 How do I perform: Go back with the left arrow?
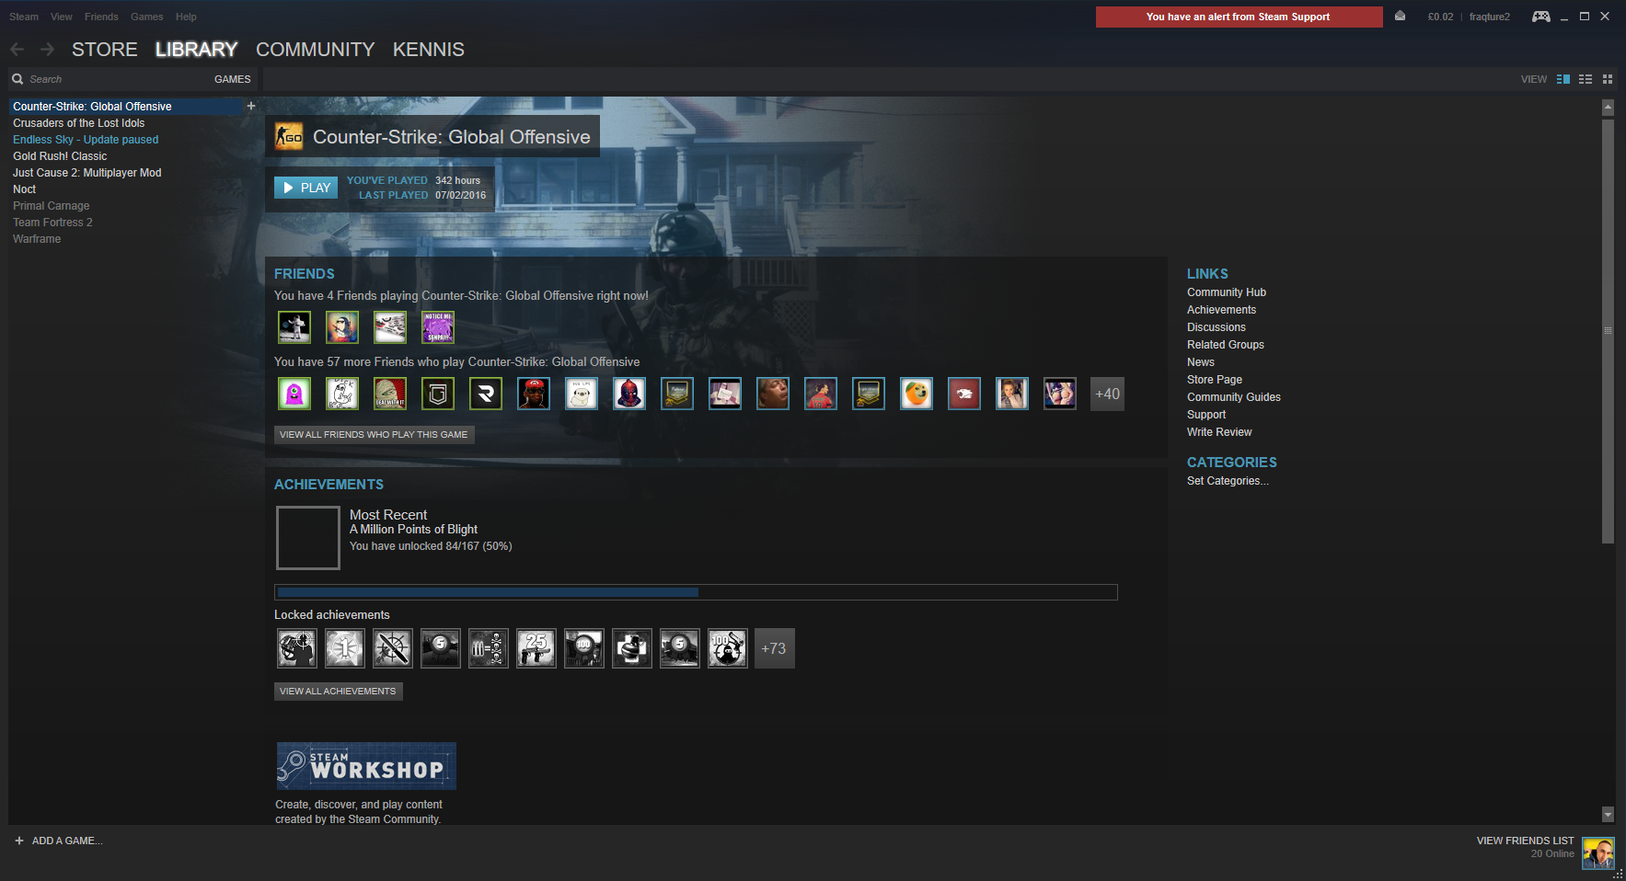(x=17, y=50)
